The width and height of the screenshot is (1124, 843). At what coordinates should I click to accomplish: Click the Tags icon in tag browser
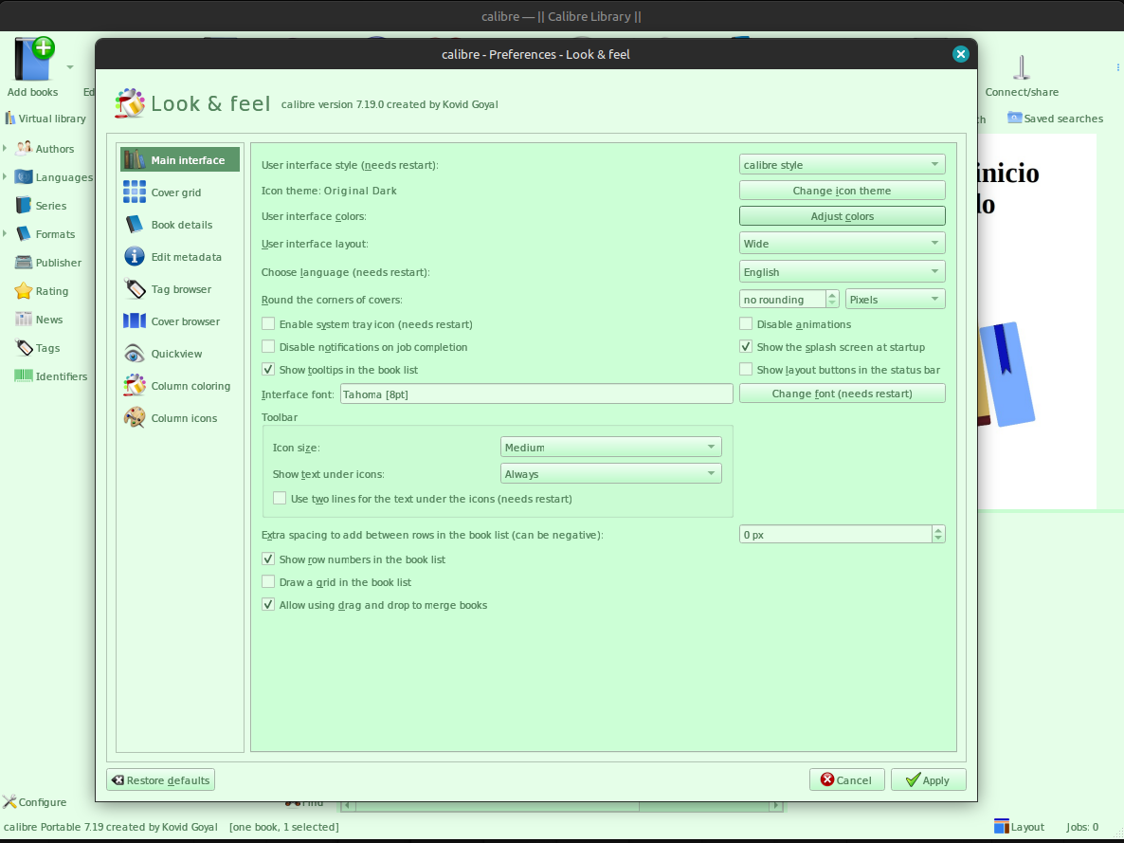click(x=24, y=348)
